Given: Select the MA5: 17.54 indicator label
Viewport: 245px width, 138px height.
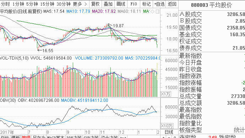Looking at the screenshot, I should [x=54, y=11].
